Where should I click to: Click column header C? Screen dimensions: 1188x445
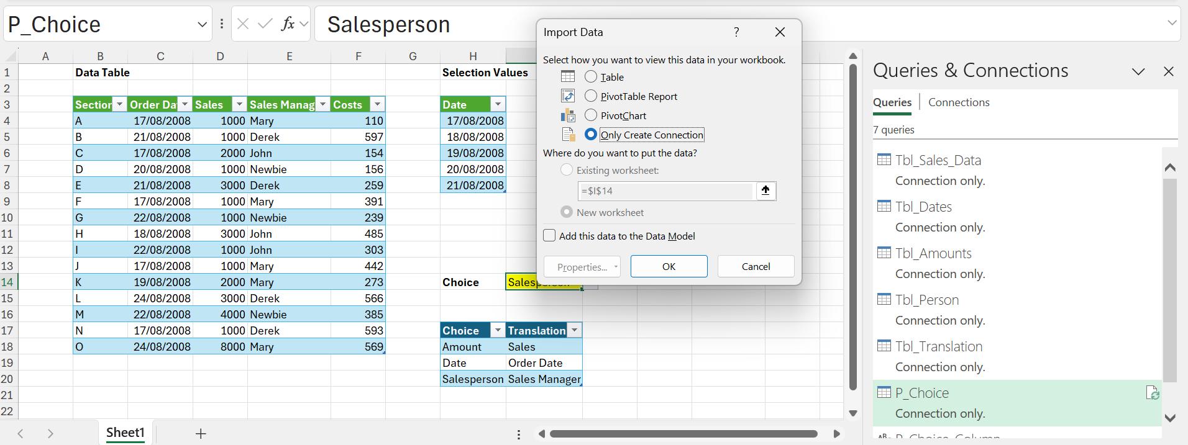tap(160, 56)
